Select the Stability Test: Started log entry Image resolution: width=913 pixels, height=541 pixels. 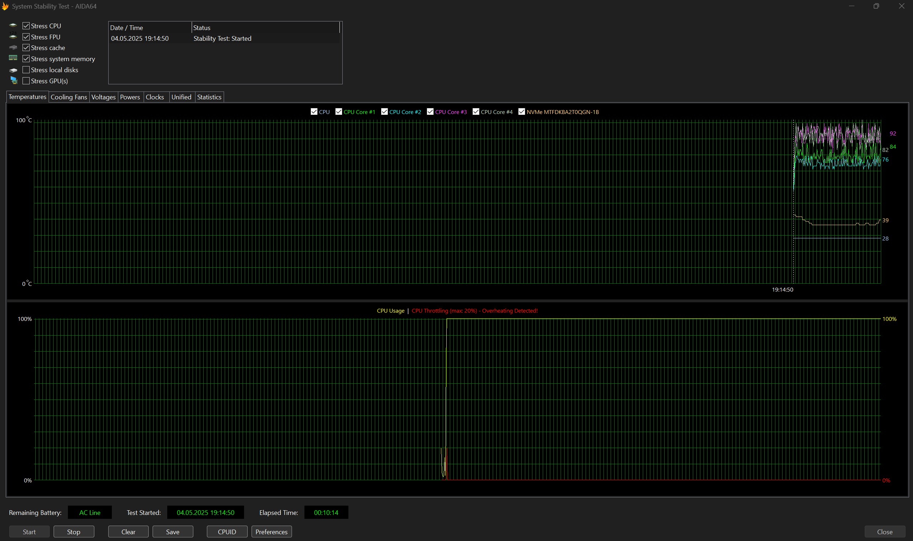point(222,39)
